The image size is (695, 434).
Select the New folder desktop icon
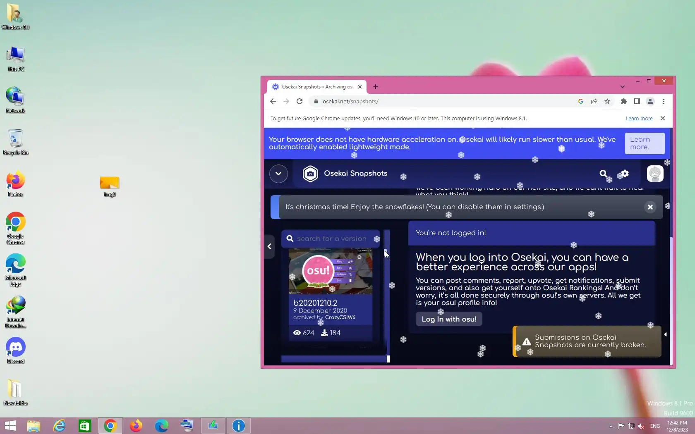tap(16, 392)
